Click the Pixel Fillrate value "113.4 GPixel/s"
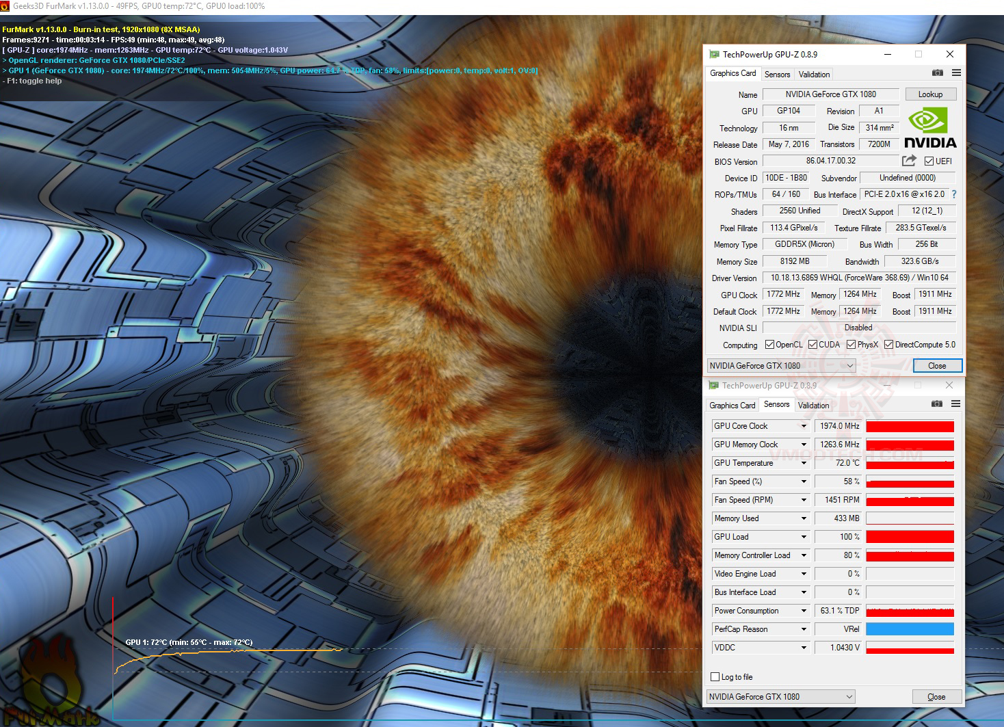The image size is (1004, 727). coord(794,228)
